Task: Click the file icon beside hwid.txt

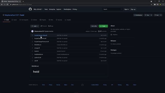Action: [x=32, y=51]
